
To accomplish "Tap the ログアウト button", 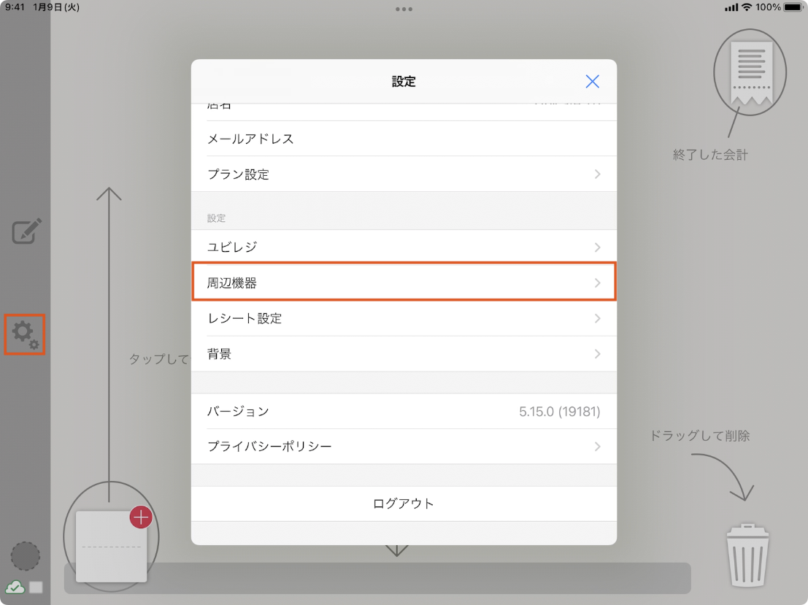I will pos(404,504).
